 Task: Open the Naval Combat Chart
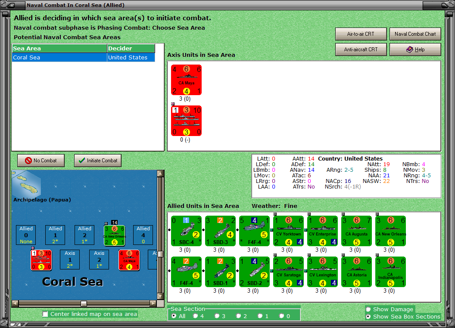click(415, 34)
